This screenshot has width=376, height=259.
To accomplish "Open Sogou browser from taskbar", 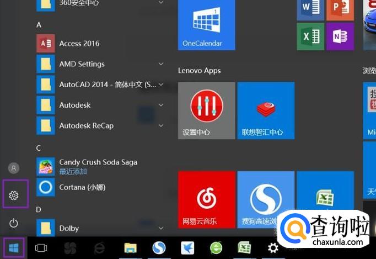I will pos(159,248).
